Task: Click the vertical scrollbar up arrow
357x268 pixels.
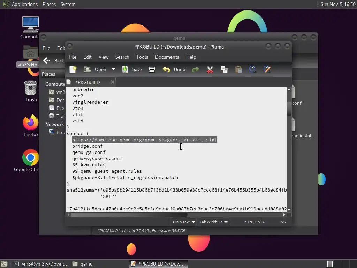Action: click(289, 90)
